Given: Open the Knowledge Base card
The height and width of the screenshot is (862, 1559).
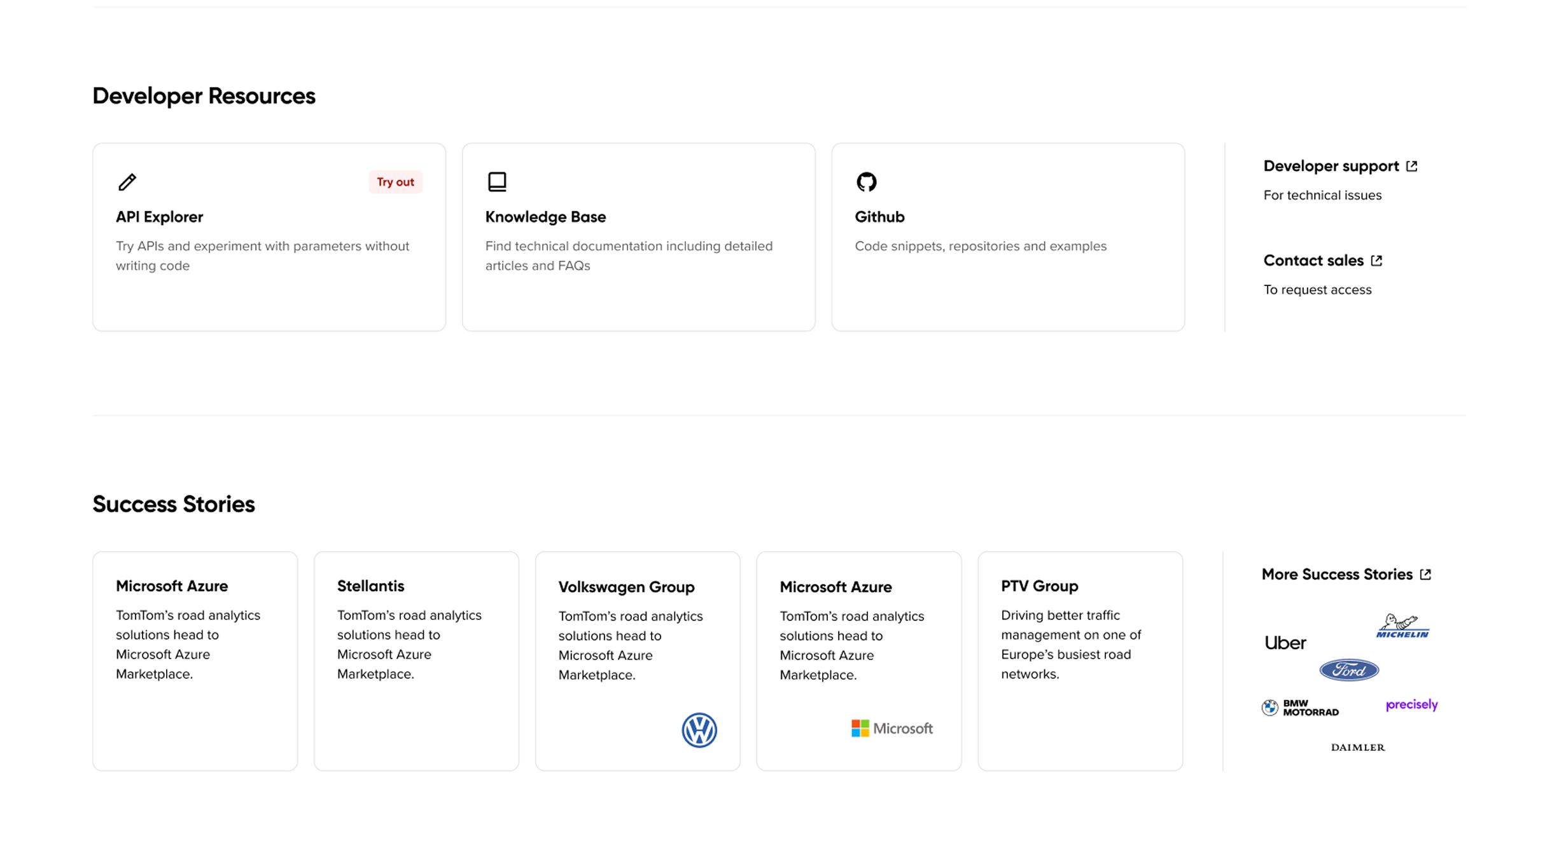Looking at the screenshot, I should coord(638,237).
